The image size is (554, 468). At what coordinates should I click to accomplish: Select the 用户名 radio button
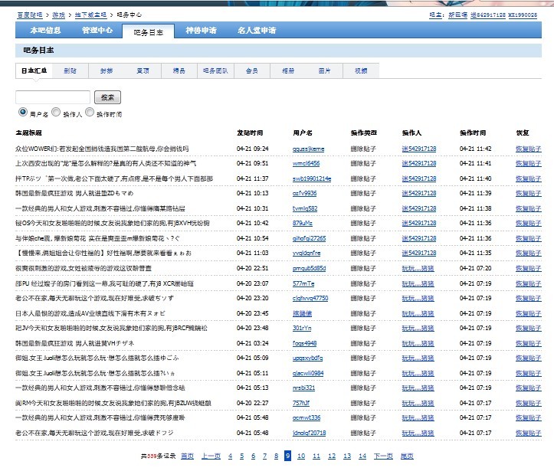click(23, 112)
